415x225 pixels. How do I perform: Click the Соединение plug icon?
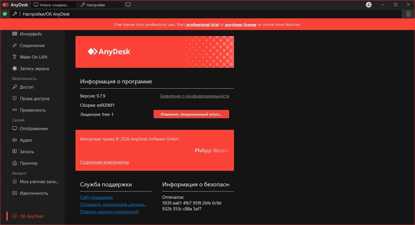[15, 45]
